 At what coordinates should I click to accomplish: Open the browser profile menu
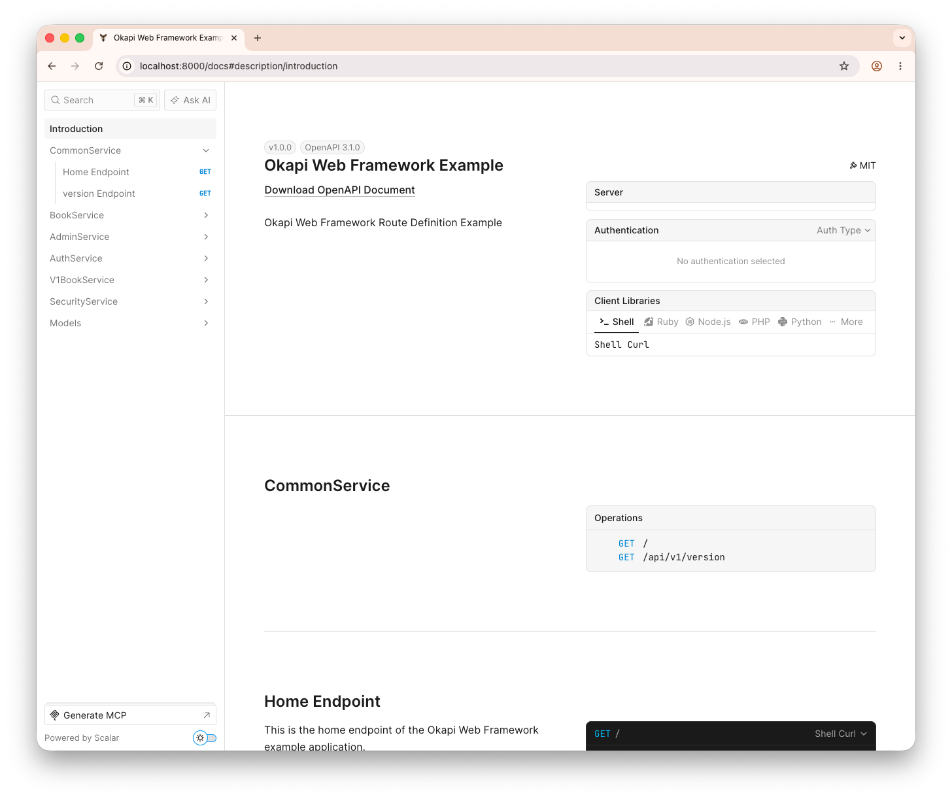click(877, 66)
